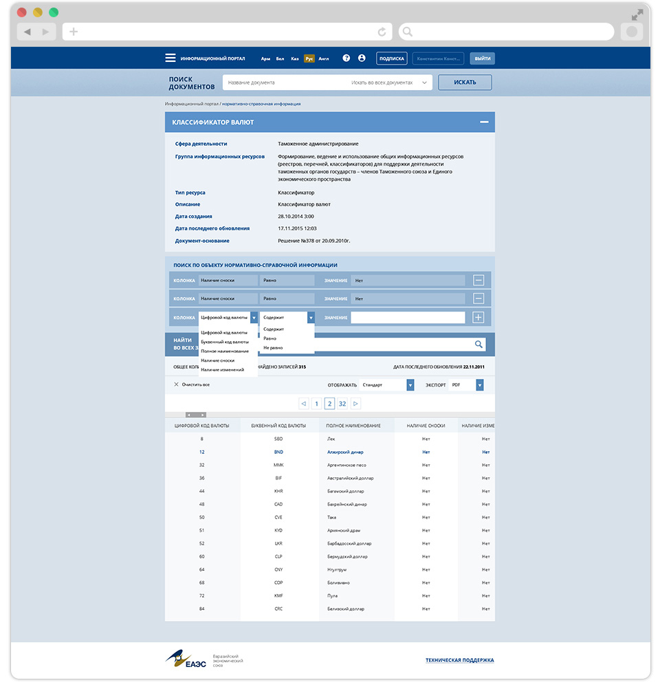660x687 pixels.
Task: Go to next page of results
Action: click(355, 404)
